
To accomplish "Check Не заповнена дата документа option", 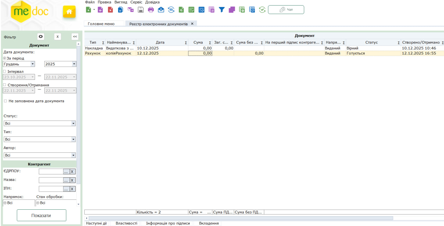I will pyautogui.click(x=5, y=101).
